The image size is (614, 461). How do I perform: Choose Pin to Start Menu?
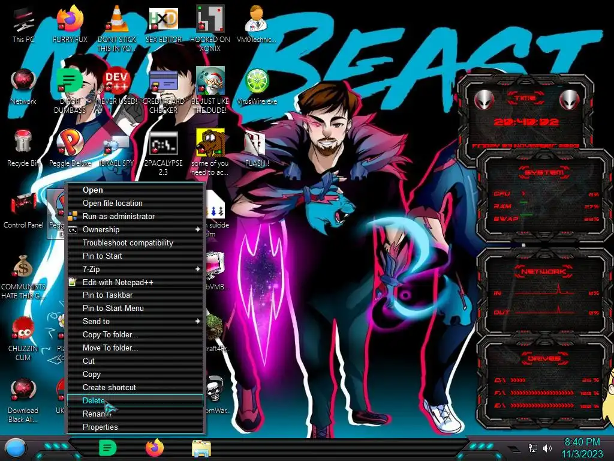[135, 308]
